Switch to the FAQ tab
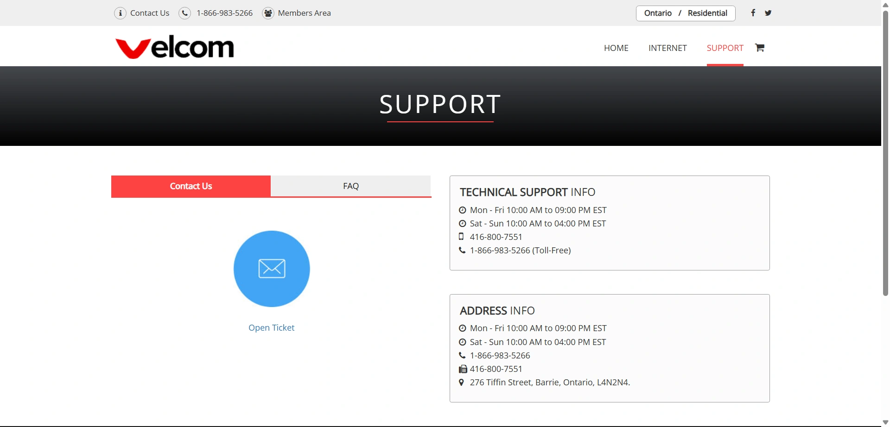 tap(351, 186)
